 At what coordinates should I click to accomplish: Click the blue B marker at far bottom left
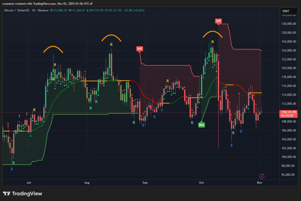(x=12, y=169)
